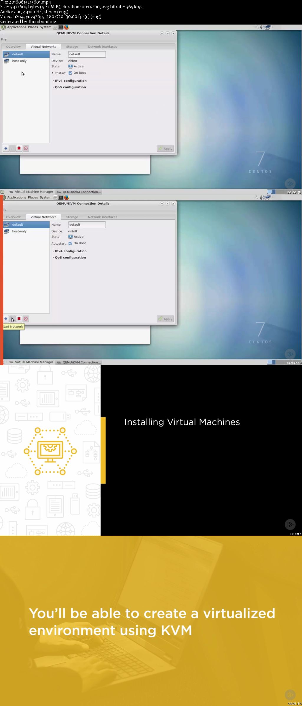The width and height of the screenshot is (302, 706).
Task: Switch to Overview tab in the 00:00:38 frame
Action: tap(13, 47)
